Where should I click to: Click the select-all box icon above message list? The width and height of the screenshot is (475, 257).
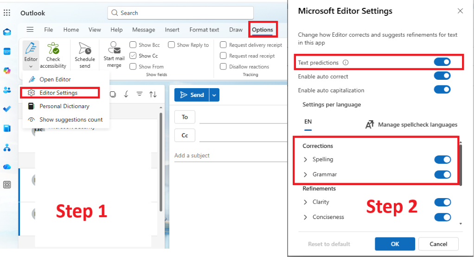113,94
